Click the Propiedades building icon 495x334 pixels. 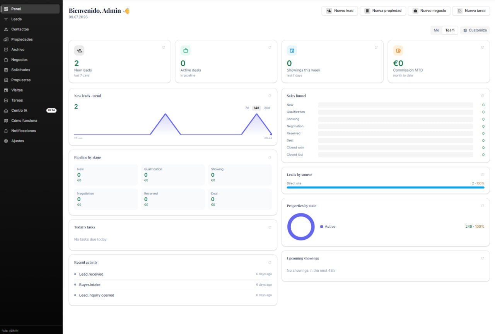pos(6,39)
